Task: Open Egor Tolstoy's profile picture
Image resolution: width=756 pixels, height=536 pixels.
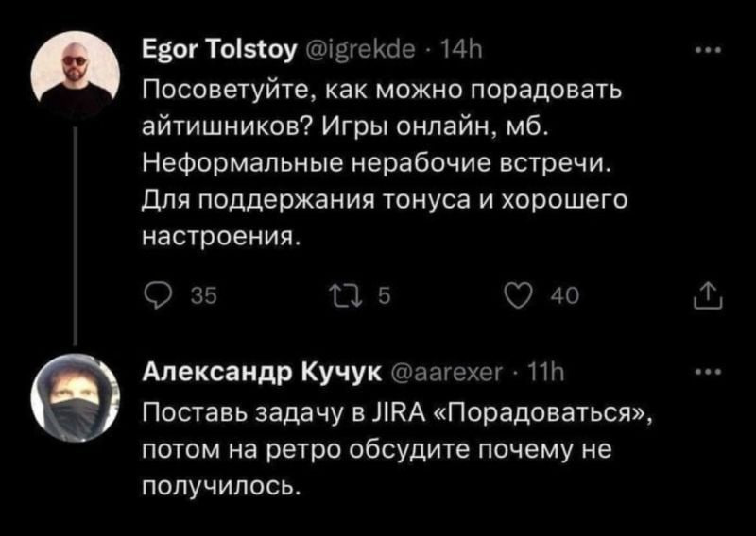Action: coord(76,75)
